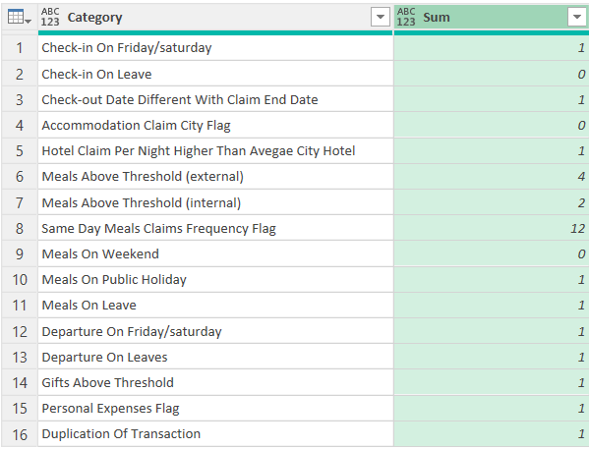Image resolution: width=589 pixels, height=449 pixels.
Task: Click the Sum value 2 for Meals internal
Action: pyautogui.click(x=492, y=202)
